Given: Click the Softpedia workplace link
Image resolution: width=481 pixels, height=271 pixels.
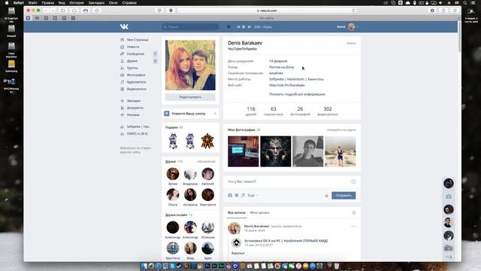Looking at the screenshot, I should (x=296, y=79).
